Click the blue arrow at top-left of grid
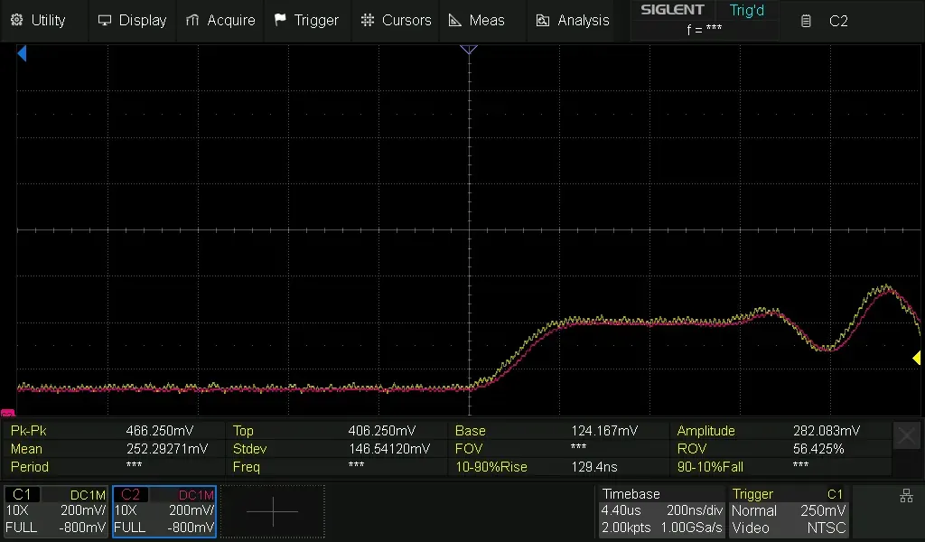925x542 pixels. 22,54
